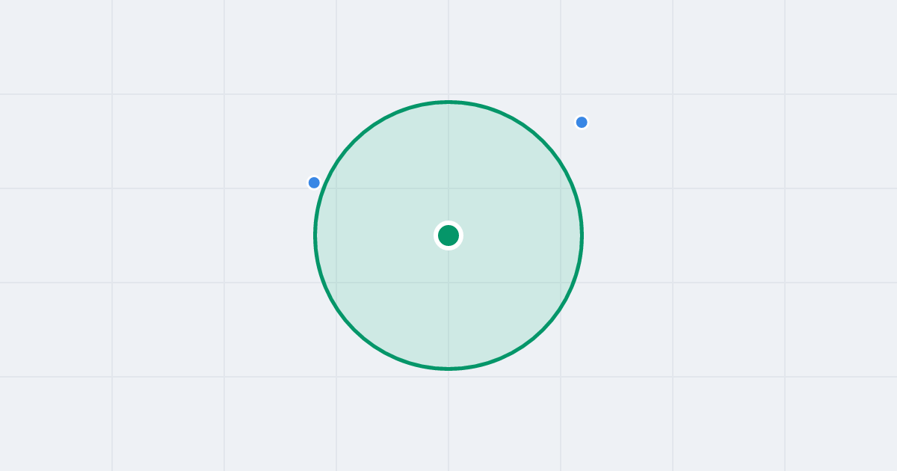Click the grid intersection nearest the left blue dot
The height and width of the screenshot is (471, 897).
[336, 188]
